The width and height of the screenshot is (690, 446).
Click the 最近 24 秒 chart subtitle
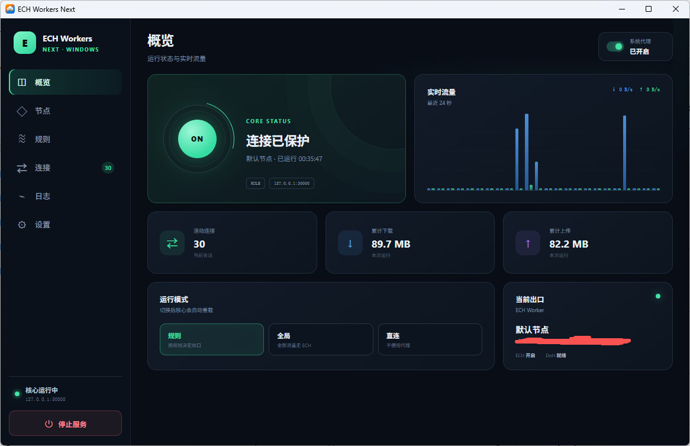point(439,103)
